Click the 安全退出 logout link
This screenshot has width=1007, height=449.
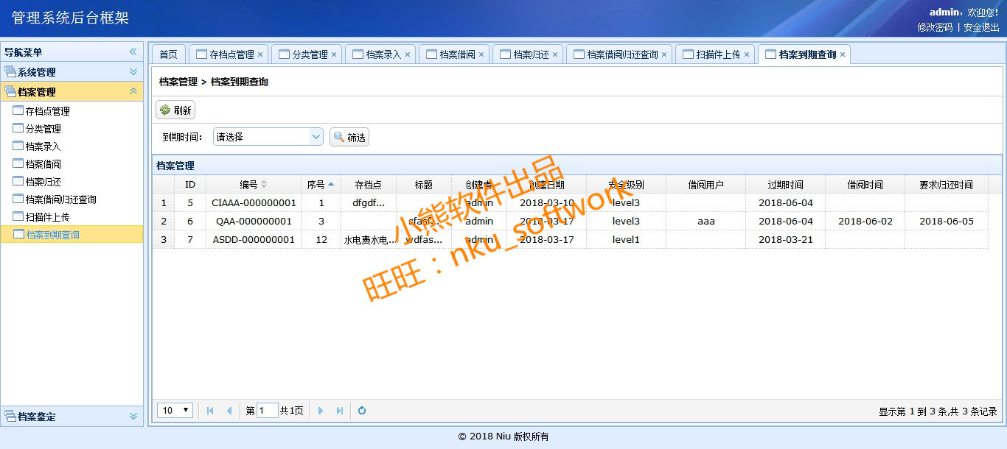(981, 27)
